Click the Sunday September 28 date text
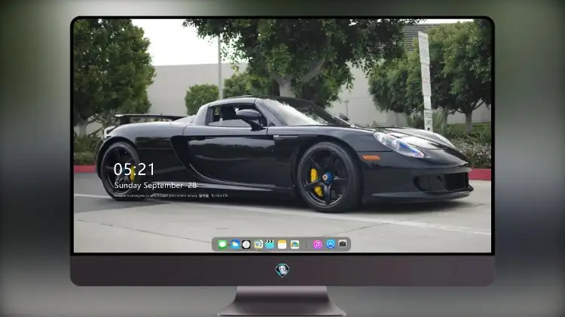 (155, 186)
